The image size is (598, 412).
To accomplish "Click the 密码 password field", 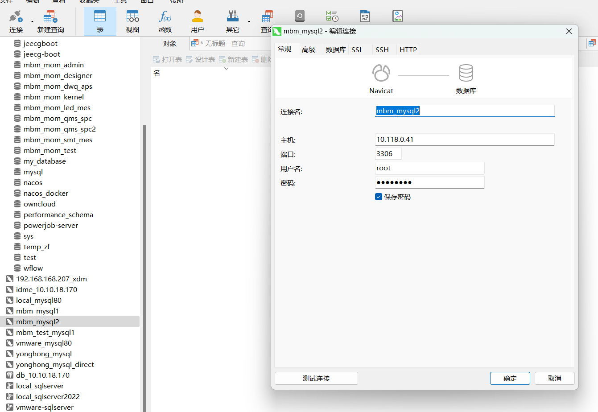I will coord(429,182).
